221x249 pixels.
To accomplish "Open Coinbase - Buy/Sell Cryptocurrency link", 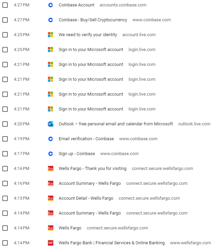I will tap(93, 20).
